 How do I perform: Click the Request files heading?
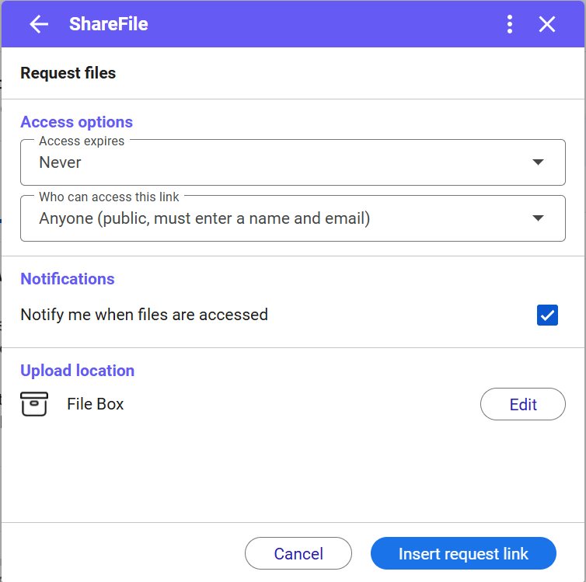click(x=68, y=73)
